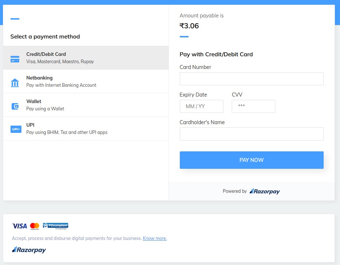The image size is (340, 265).
Task: Select the Wallet payment method
Action: tap(86, 105)
